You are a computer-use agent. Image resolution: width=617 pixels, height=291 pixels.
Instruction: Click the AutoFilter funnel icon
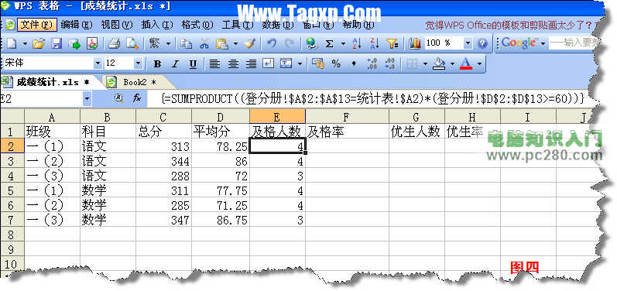(392, 43)
